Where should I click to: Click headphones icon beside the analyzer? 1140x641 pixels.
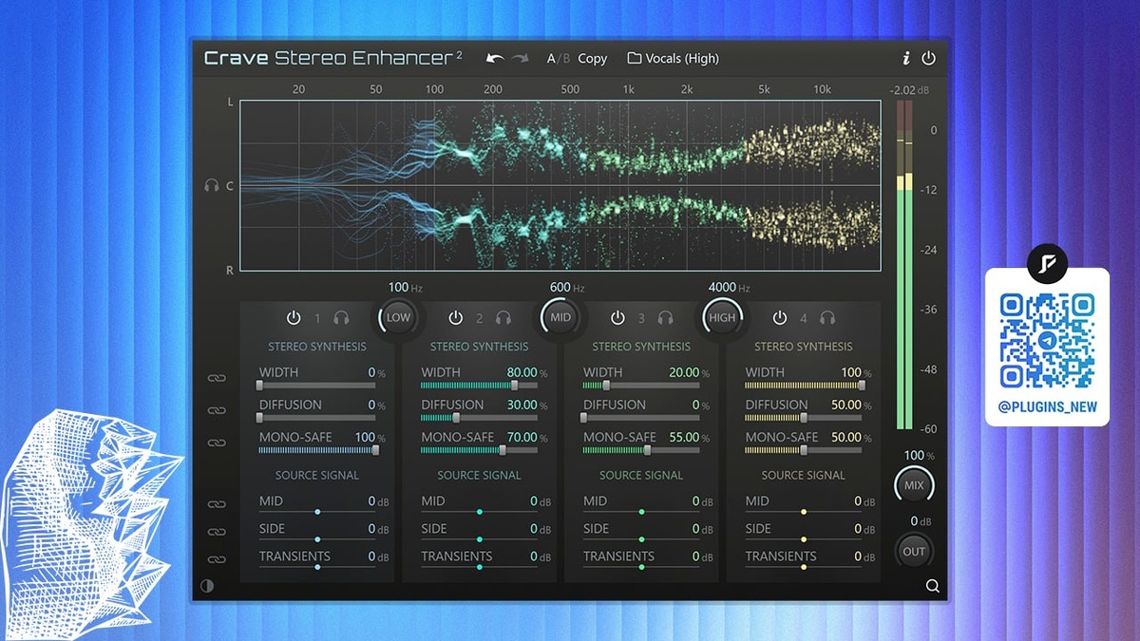coord(212,185)
